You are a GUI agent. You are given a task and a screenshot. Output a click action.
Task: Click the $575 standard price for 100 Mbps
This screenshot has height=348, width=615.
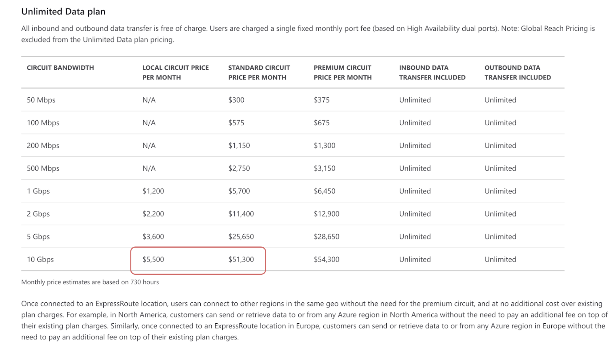[236, 123]
